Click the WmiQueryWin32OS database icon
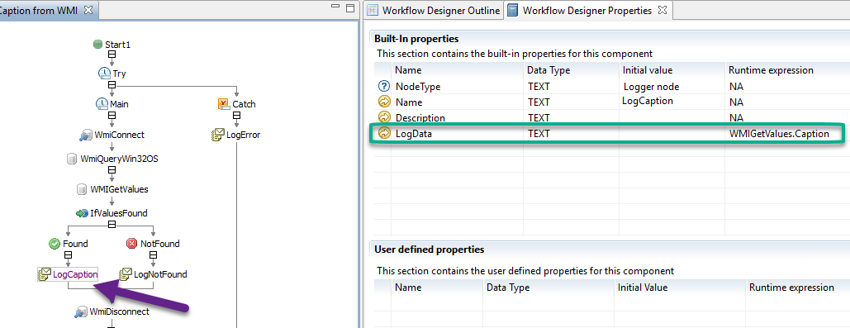The height and width of the screenshot is (328, 850). [x=72, y=159]
